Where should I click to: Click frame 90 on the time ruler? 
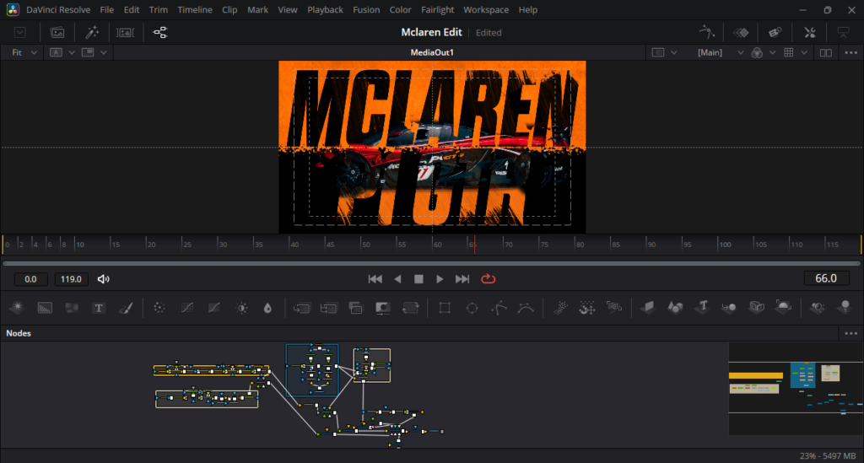pos(651,244)
